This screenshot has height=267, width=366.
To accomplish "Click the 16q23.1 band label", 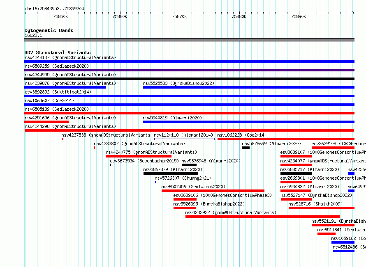I will pos(33,35).
